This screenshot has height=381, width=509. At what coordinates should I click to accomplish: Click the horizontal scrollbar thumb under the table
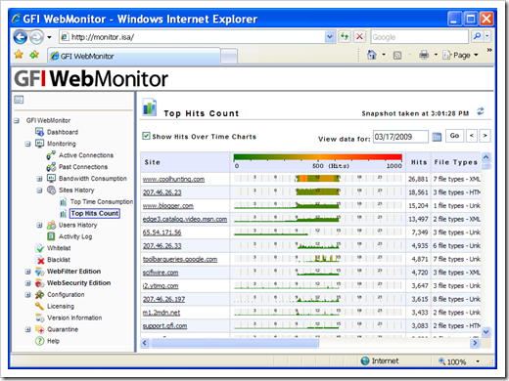tap(235, 343)
